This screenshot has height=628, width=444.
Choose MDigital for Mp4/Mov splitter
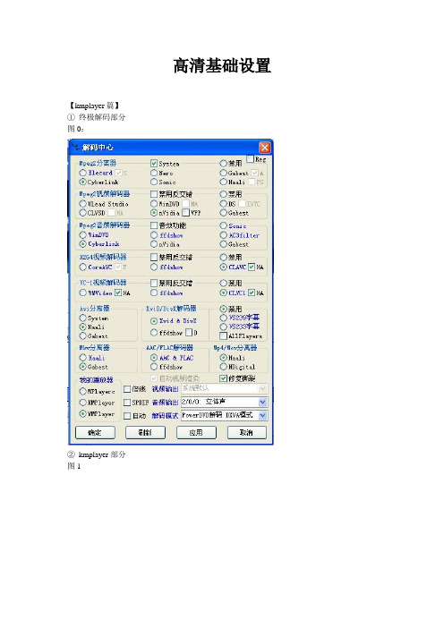223,367
